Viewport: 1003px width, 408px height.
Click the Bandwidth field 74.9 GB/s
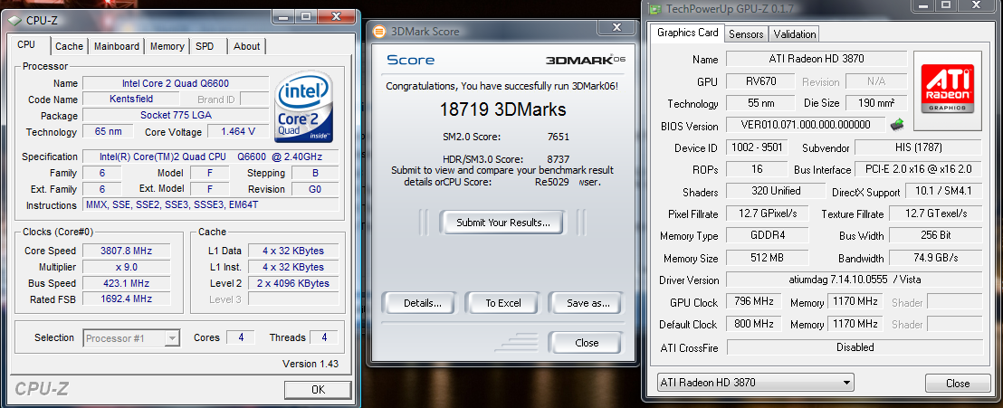tap(935, 258)
